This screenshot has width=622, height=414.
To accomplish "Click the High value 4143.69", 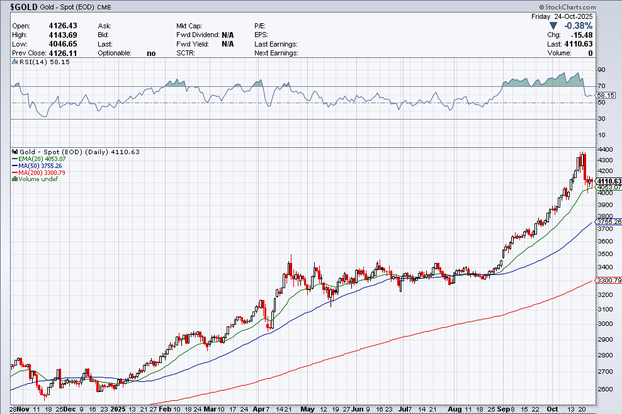I will (63, 35).
